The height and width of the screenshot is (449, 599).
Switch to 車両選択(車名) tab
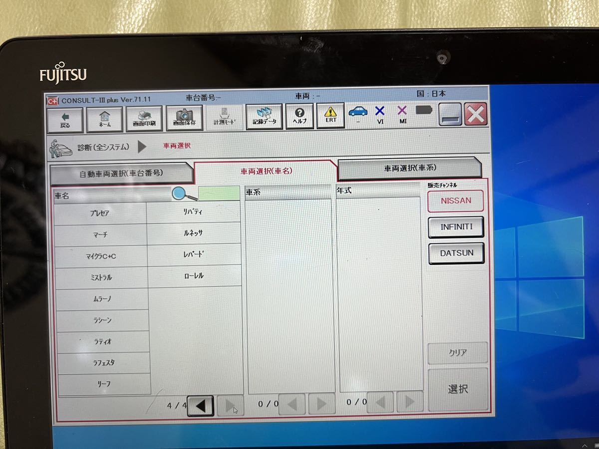[266, 171]
